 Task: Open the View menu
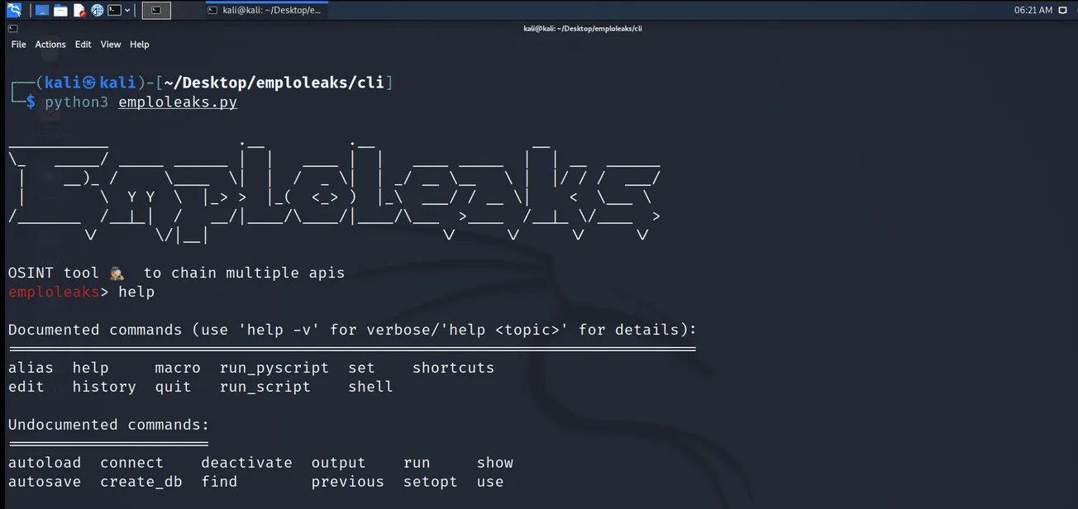pyautogui.click(x=110, y=44)
